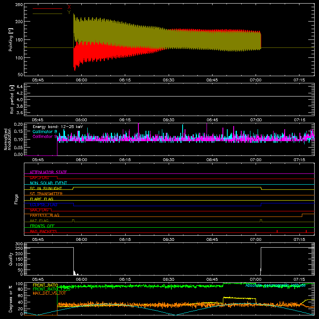Click the PARTICLE_FLAG step-up near 07:15

click(302, 215)
